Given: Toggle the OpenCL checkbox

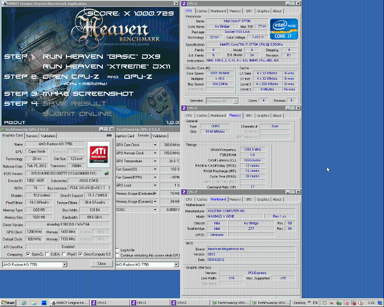Looking at the screenshot, I should tap(28, 254).
